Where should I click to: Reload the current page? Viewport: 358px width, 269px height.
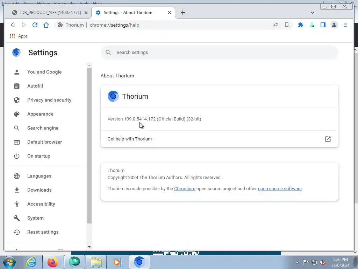coord(35,25)
